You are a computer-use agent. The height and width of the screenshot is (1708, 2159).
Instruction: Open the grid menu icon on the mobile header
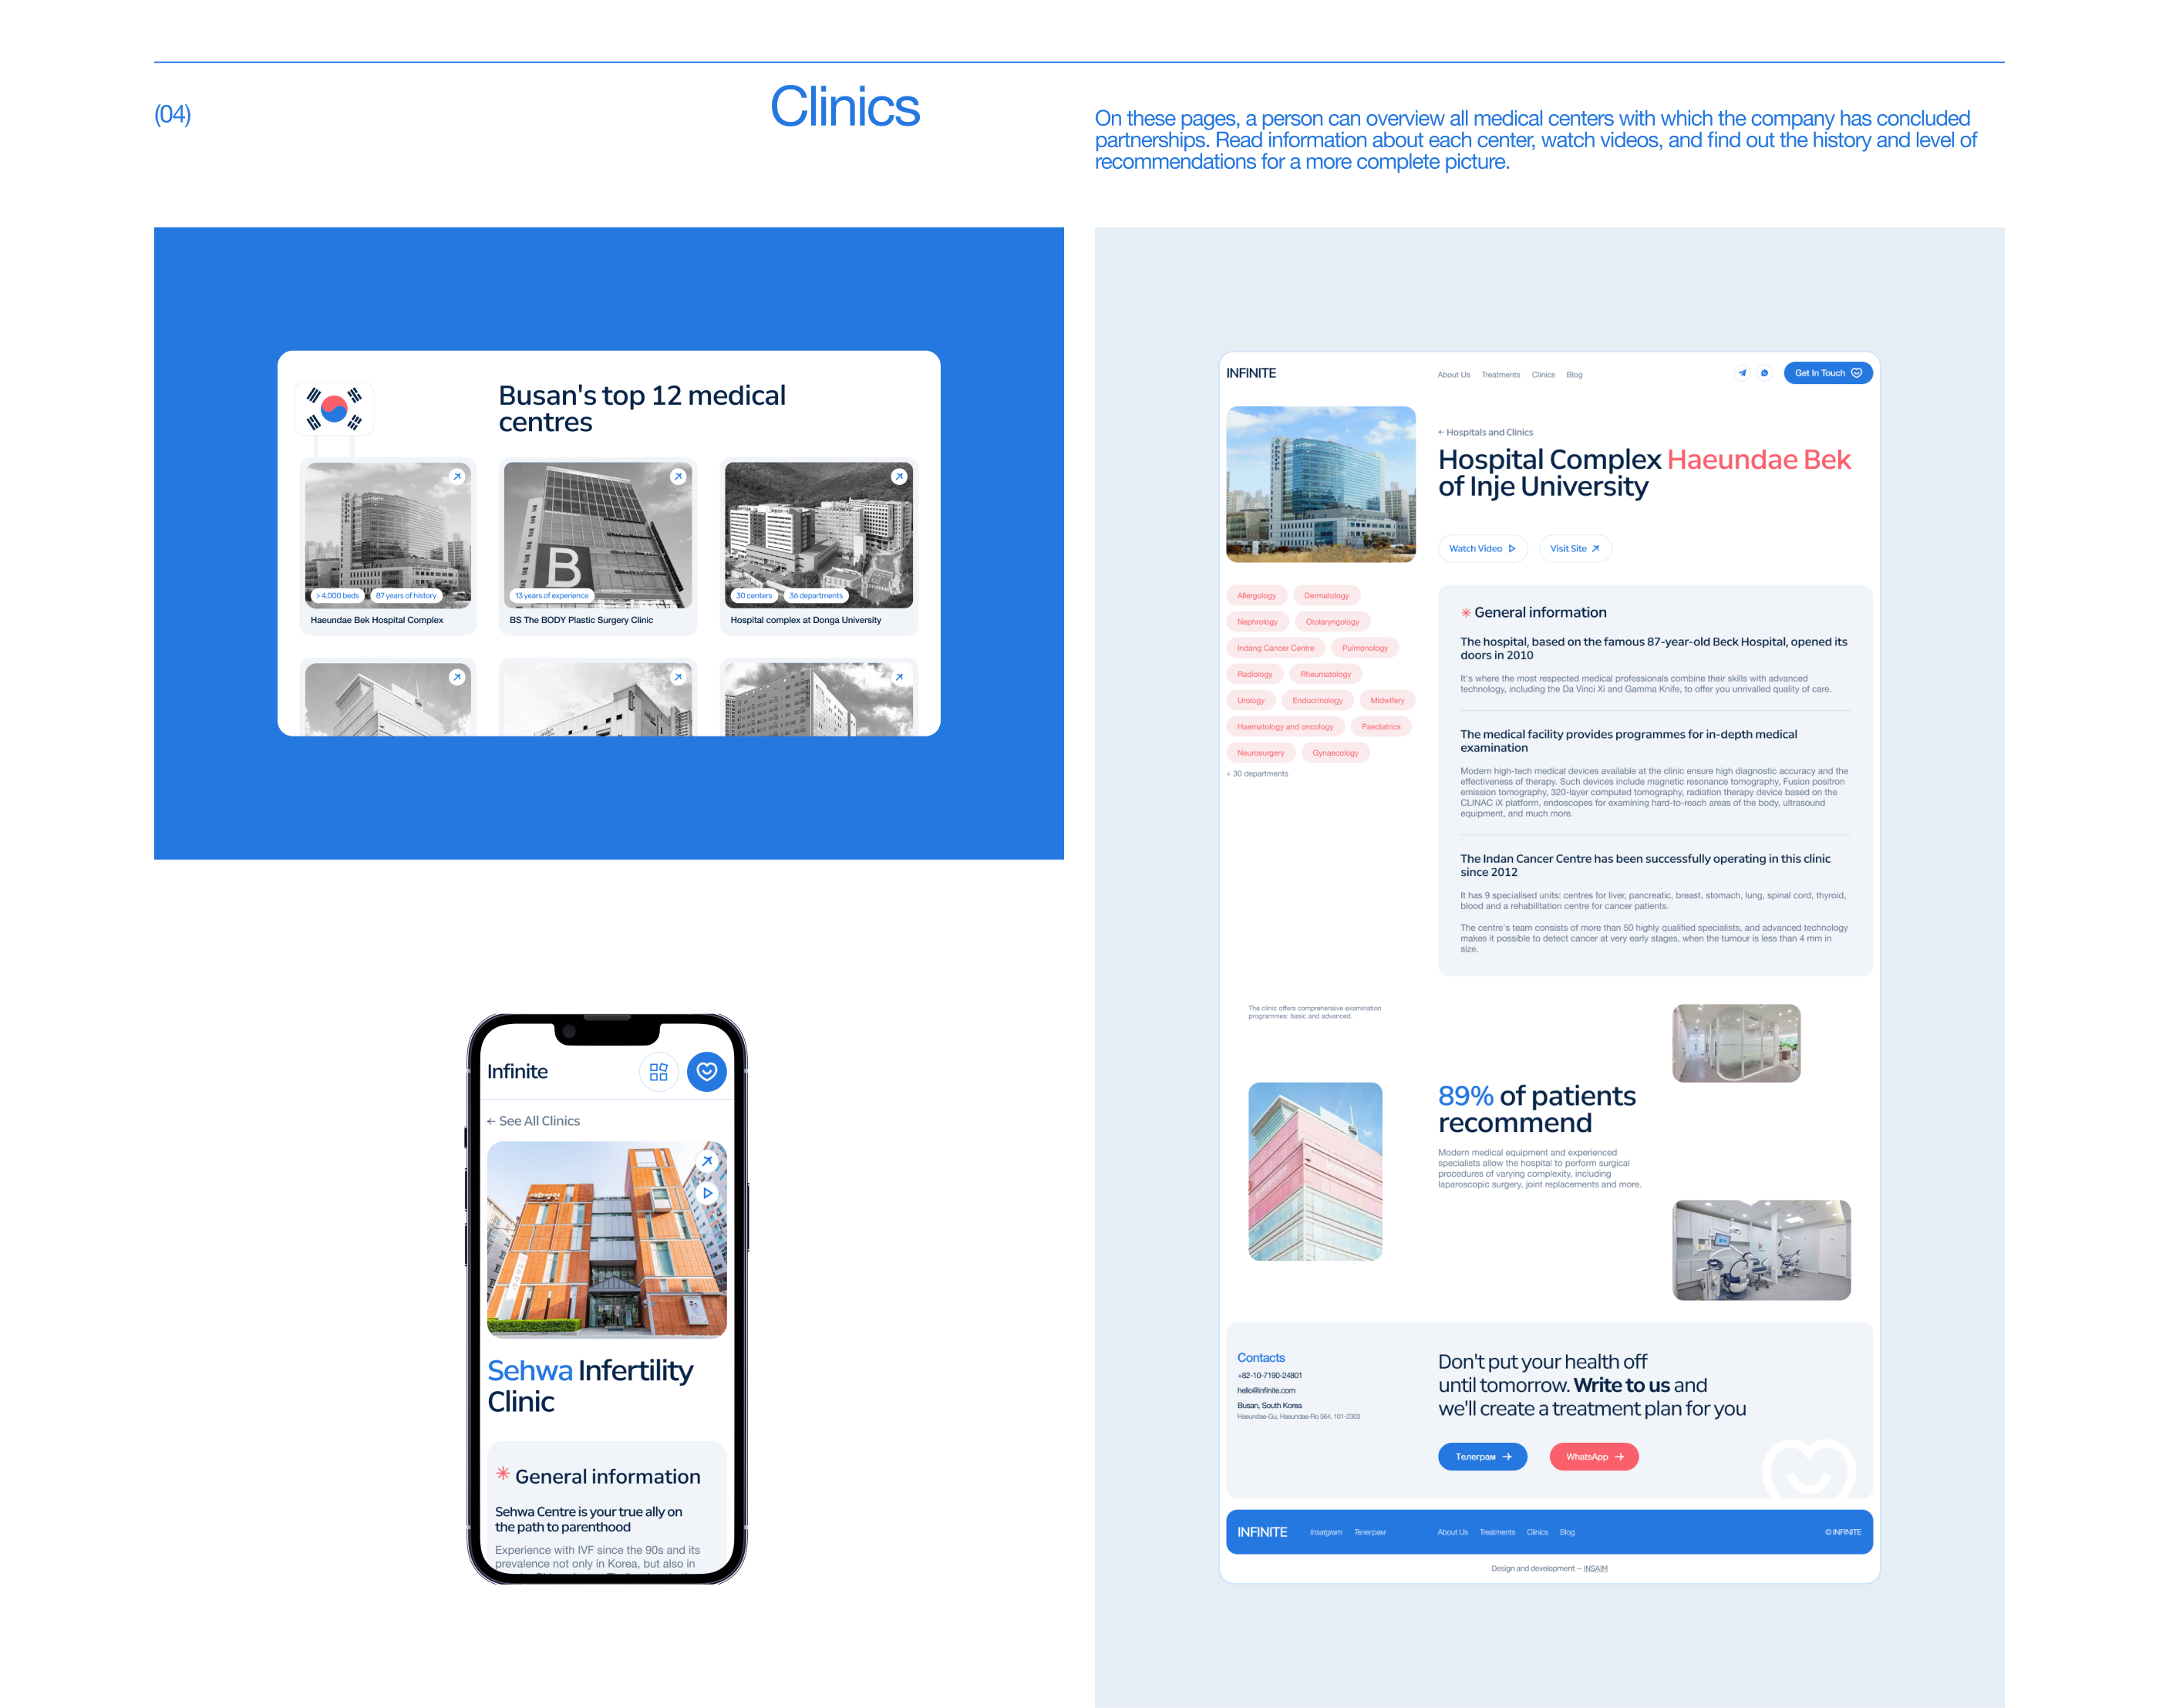[x=658, y=1071]
